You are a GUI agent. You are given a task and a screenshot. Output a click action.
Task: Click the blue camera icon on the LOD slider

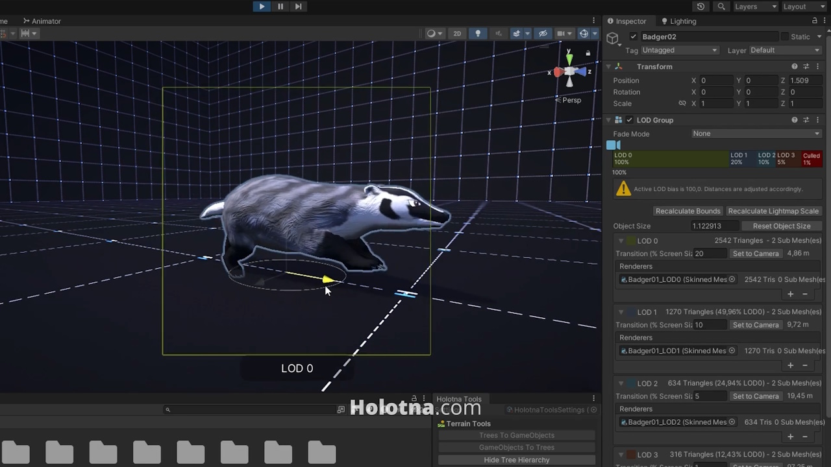(614, 145)
